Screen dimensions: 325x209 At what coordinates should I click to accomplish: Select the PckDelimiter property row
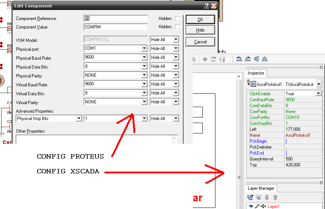[x=284, y=147]
